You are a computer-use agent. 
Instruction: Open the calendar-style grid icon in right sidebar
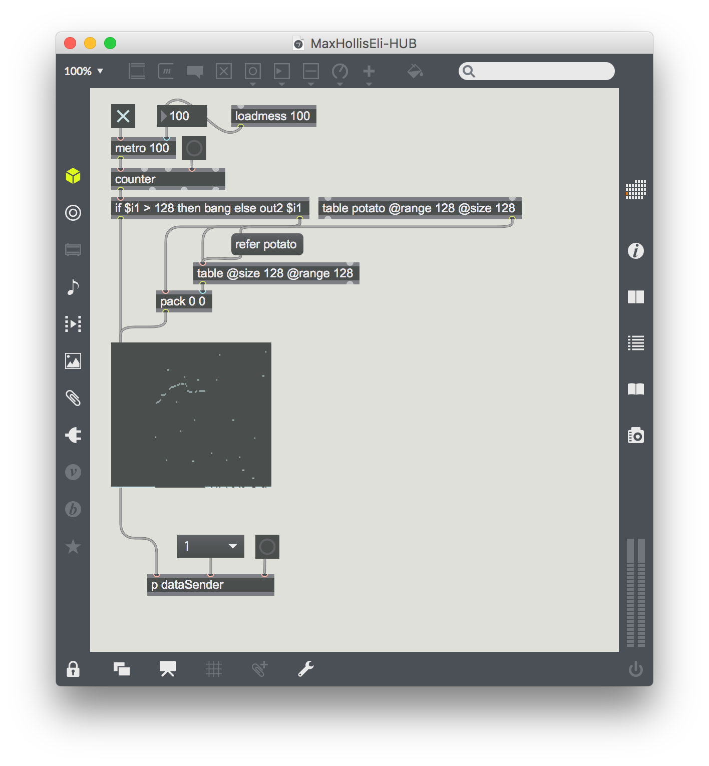pos(636,190)
